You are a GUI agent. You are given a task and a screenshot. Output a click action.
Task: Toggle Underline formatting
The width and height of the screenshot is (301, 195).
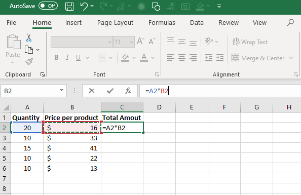coord(78,58)
